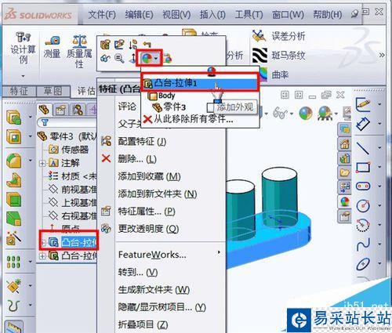Open the 工具(T) menu

click(249, 15)
